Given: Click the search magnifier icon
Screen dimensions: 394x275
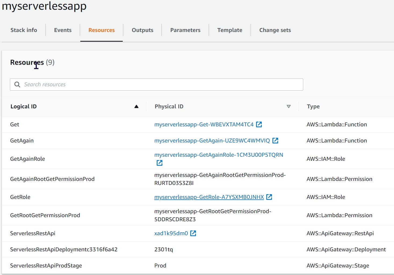Looking at the screenshot, I should [17, 84].
